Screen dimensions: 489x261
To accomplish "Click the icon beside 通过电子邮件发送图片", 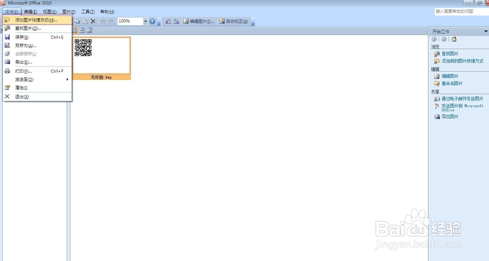I will [437, 99].
